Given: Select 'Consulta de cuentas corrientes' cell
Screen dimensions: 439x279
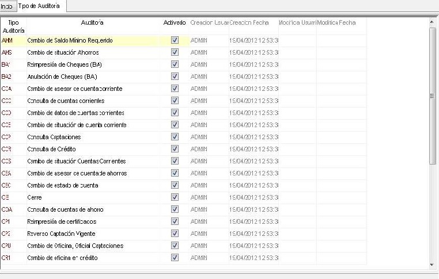Looking at the screenshot, I should pyautogui.click(x=93, y=100).
